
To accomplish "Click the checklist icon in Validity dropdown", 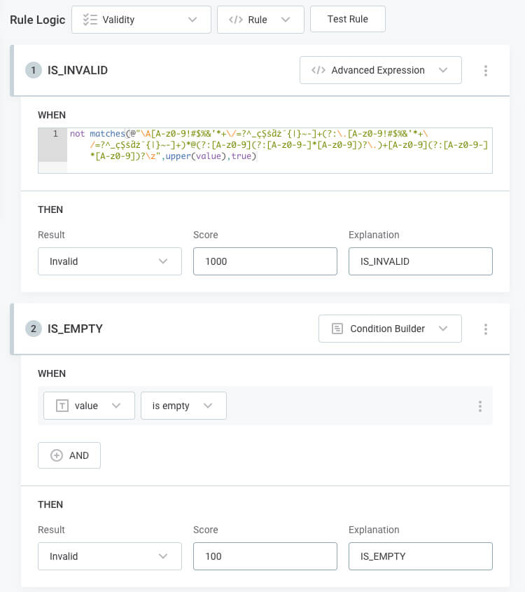I will [90, 20].
